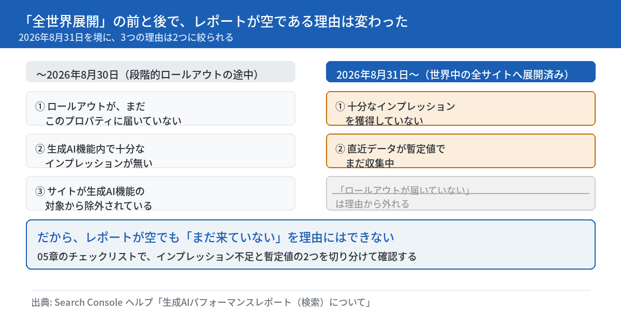Click the circled ② in the left column

click(40, 149)
